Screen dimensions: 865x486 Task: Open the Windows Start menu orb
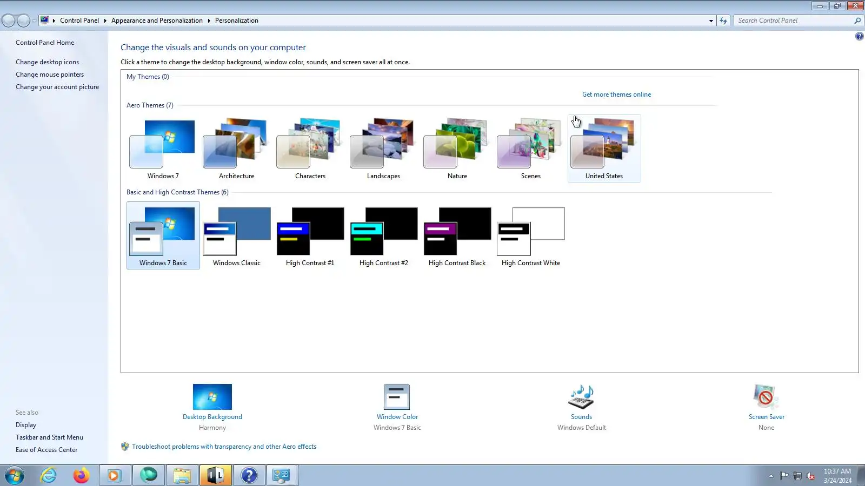tap(15, 476)
